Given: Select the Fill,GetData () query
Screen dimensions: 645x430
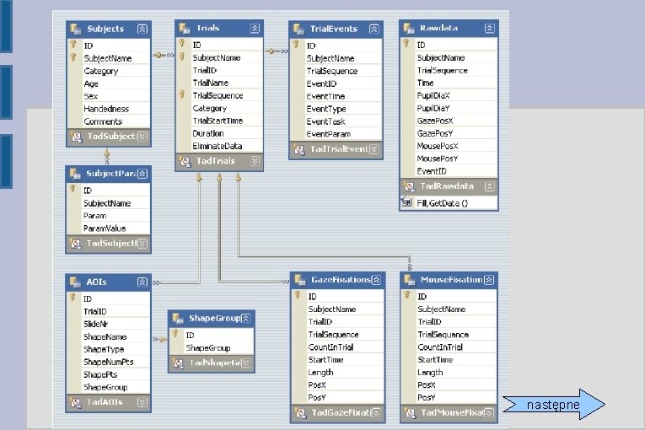Looking at the screenshot, I should point(449,203).
